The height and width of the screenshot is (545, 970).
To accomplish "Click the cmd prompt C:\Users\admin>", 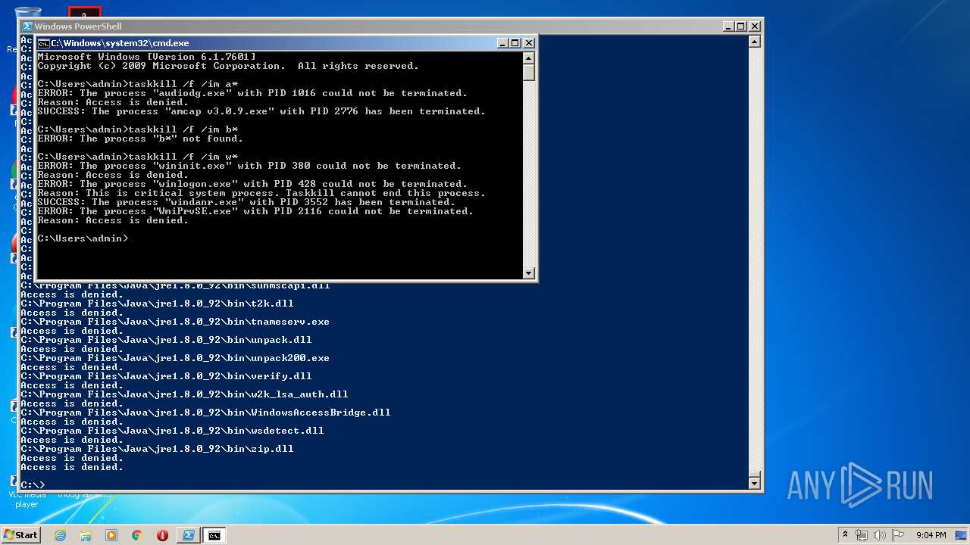I will [83, 238].
